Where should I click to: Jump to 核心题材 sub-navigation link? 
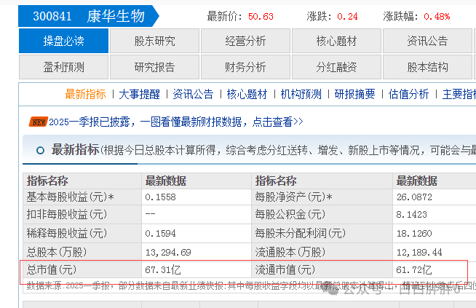pyautogui.click(x=247, y=94)
